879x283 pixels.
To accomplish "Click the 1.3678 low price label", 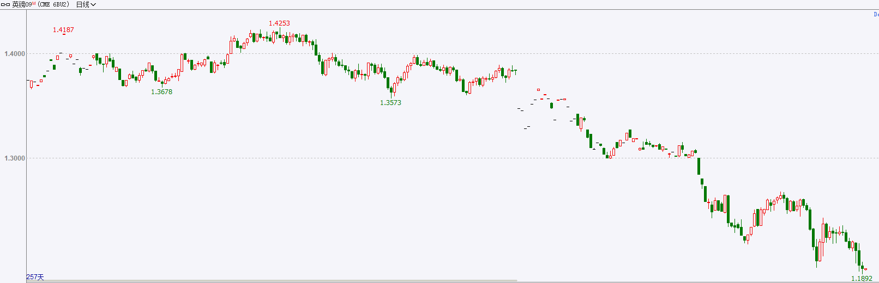I will tap(161, 92).
